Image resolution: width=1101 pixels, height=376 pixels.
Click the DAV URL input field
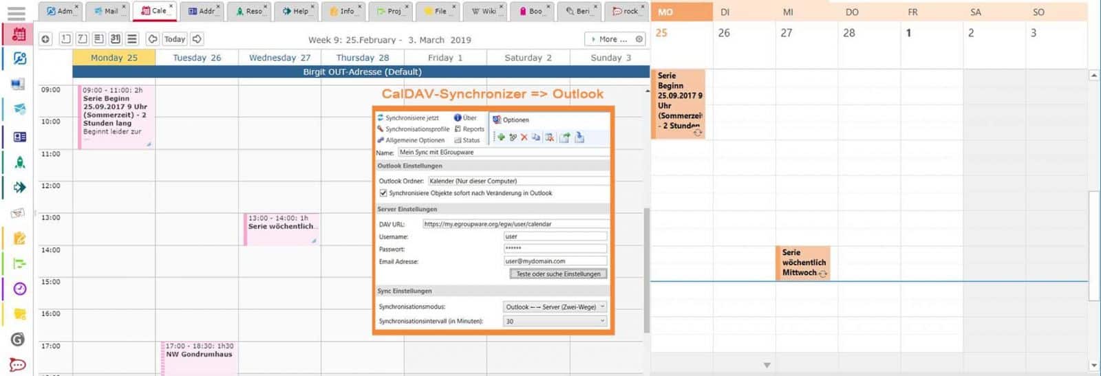coord(515,224)
